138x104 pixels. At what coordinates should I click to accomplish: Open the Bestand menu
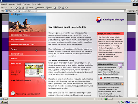tap(4, 4)
